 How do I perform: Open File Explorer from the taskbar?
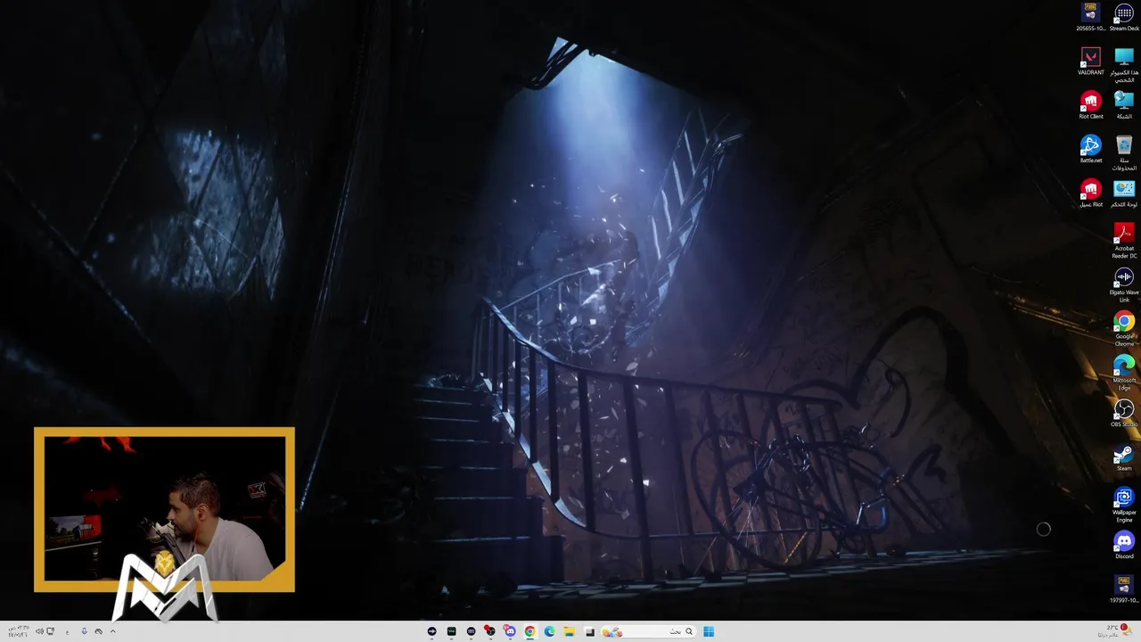[x=570, y=631]
